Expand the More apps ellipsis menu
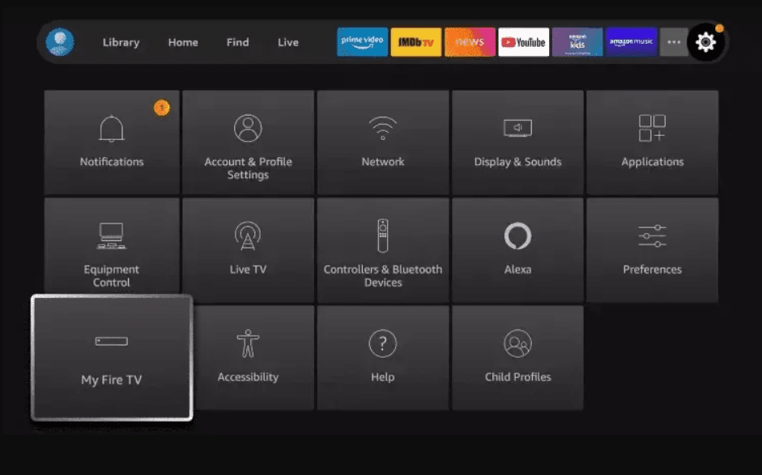 pyautogui.click(x=673, y=41)
